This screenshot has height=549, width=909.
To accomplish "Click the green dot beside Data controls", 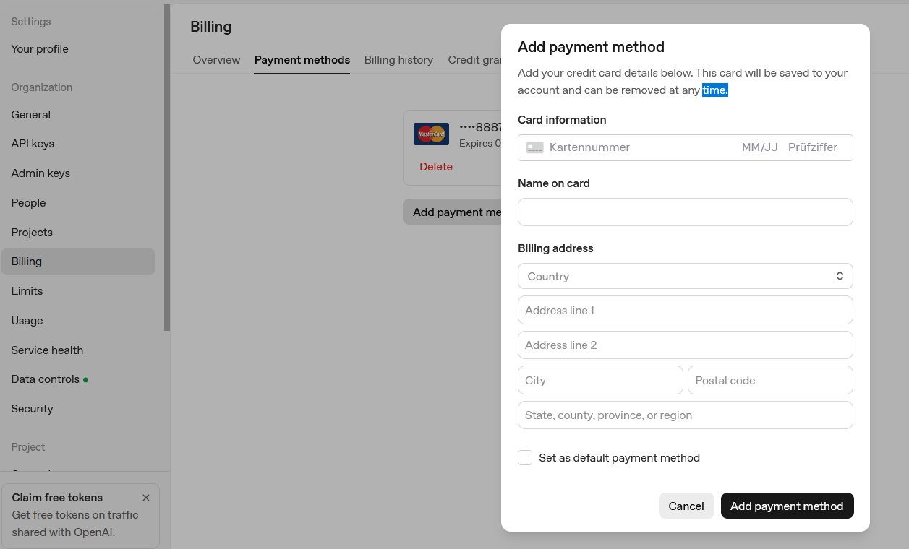I will point(86,379).
